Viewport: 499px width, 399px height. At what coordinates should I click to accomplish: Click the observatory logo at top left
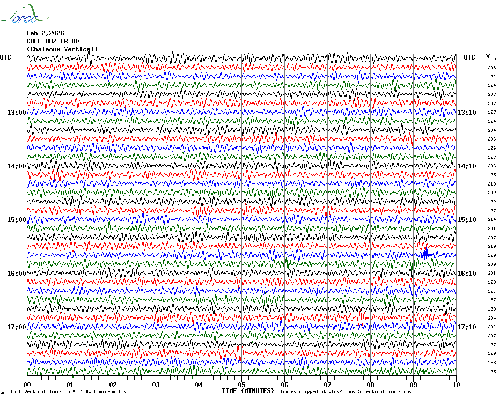(x=25, y=13)
